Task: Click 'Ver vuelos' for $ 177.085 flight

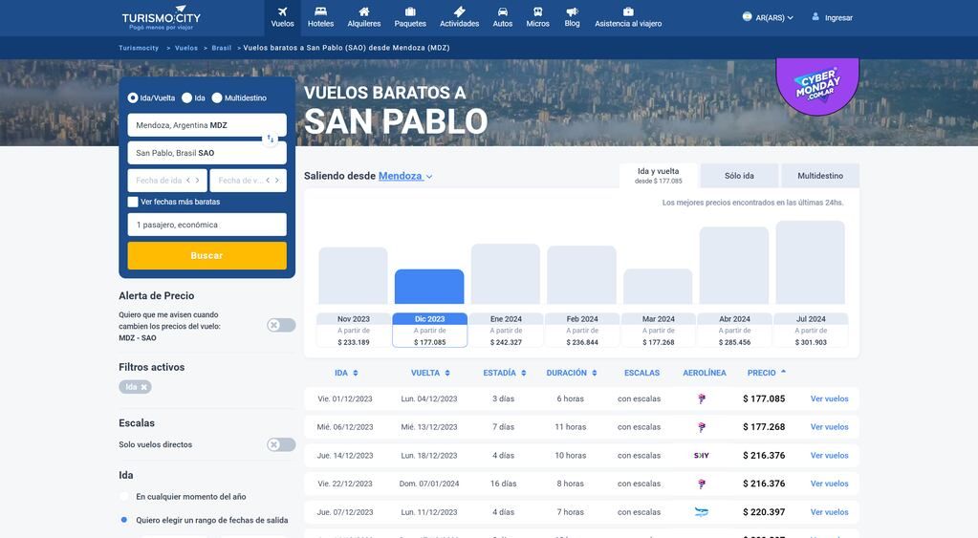Action: 829,398
